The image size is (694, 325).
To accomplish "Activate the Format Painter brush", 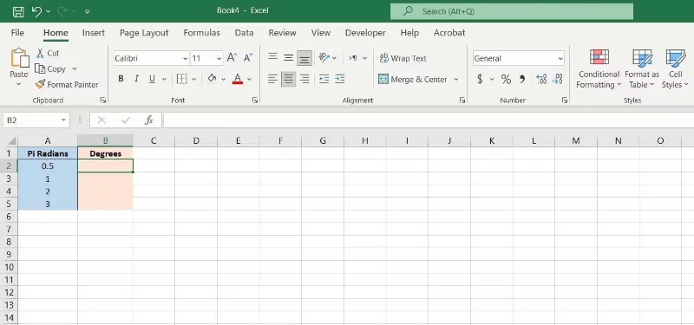I will point(67,84).
